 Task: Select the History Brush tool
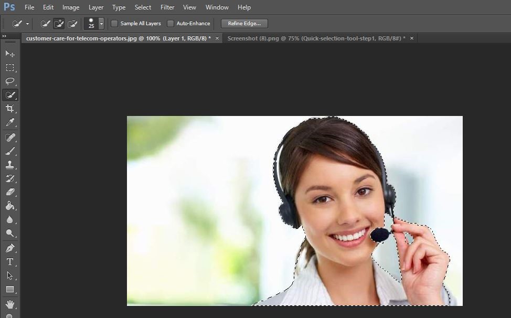[10, 178]
